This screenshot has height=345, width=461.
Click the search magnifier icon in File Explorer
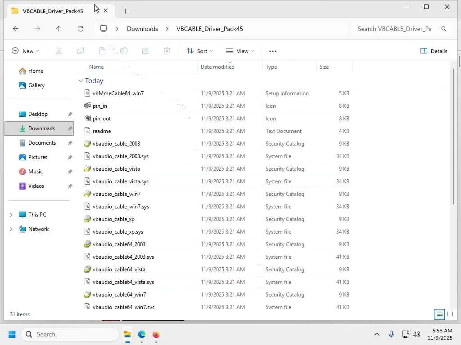coord(443,29)
